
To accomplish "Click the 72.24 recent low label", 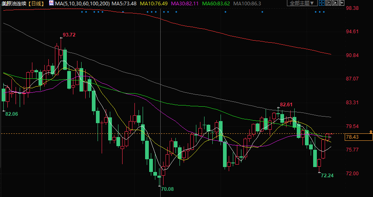I will pos(327,175).
